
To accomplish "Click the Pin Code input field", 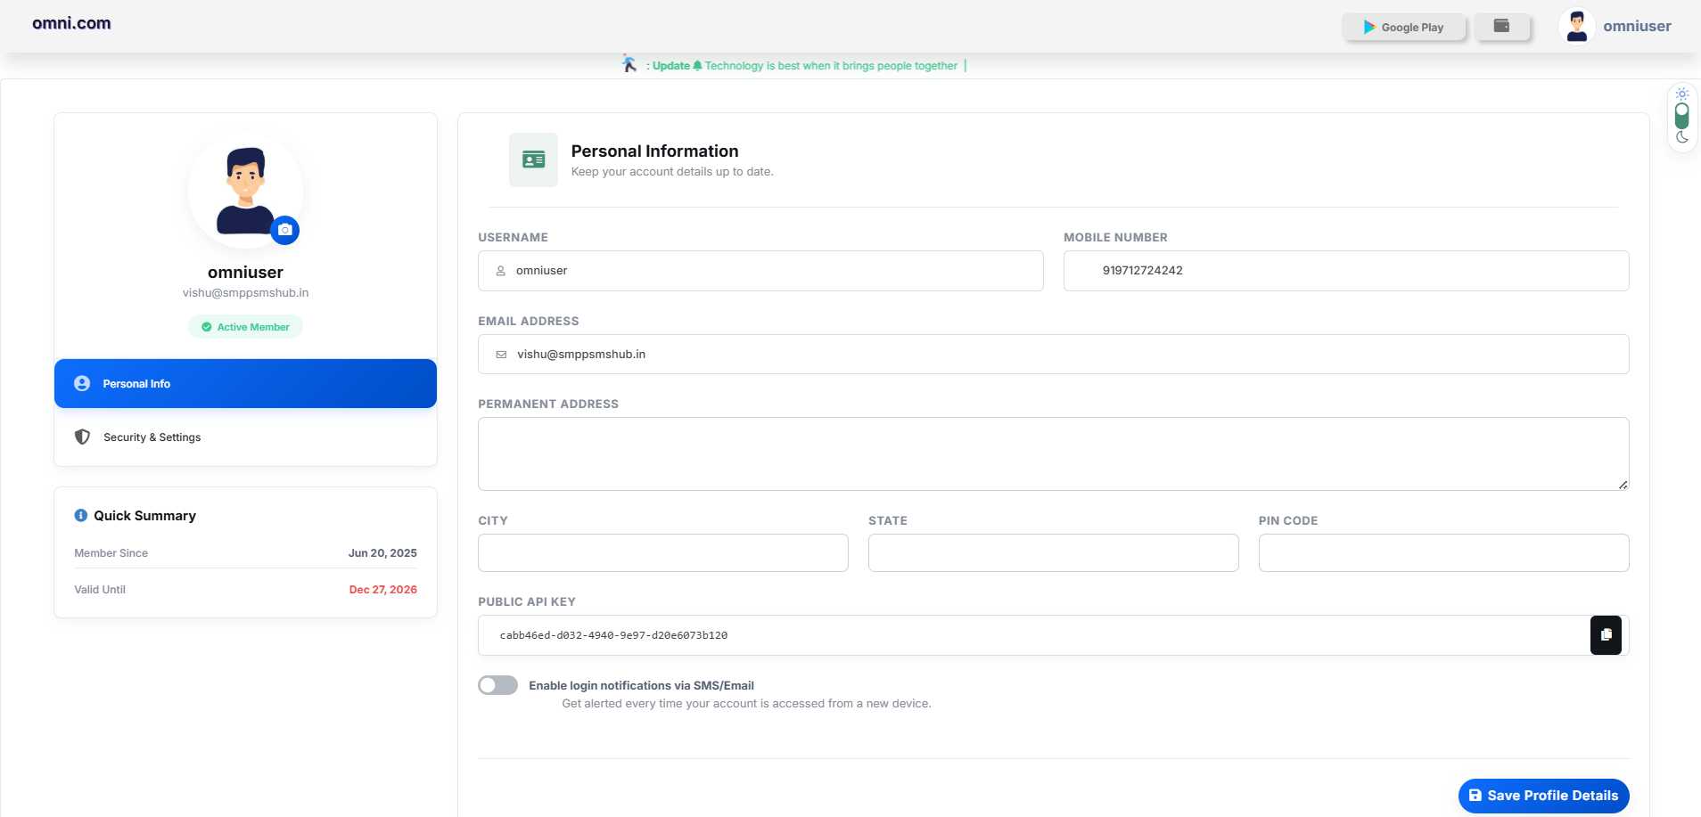I will [x=1444, y=553].
